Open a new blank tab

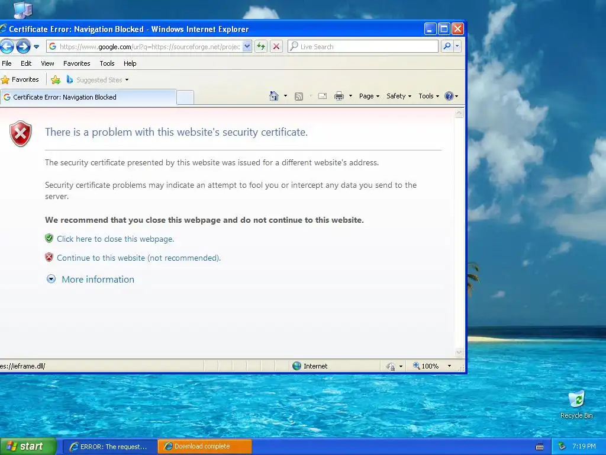click(185, 98)
